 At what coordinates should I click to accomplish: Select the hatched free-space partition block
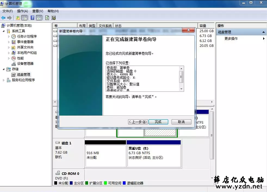[160, 133]
